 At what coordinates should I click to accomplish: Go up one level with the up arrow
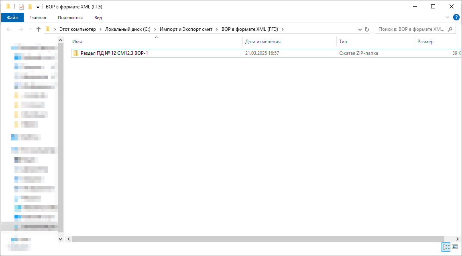(x=39, y=29)
